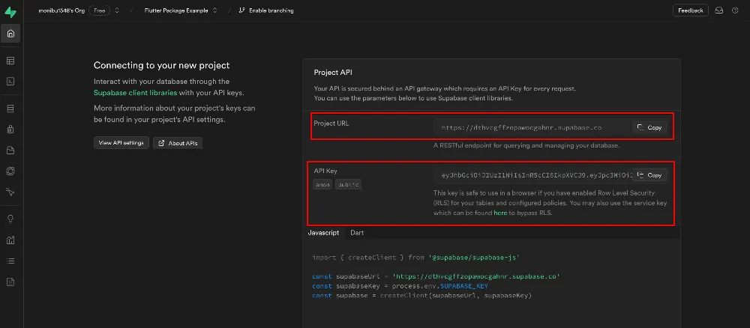Click the help icon in top bar

(x=734, y=10)
